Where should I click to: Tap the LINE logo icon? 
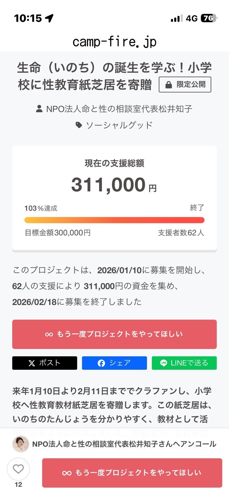[x=164, y=363]
